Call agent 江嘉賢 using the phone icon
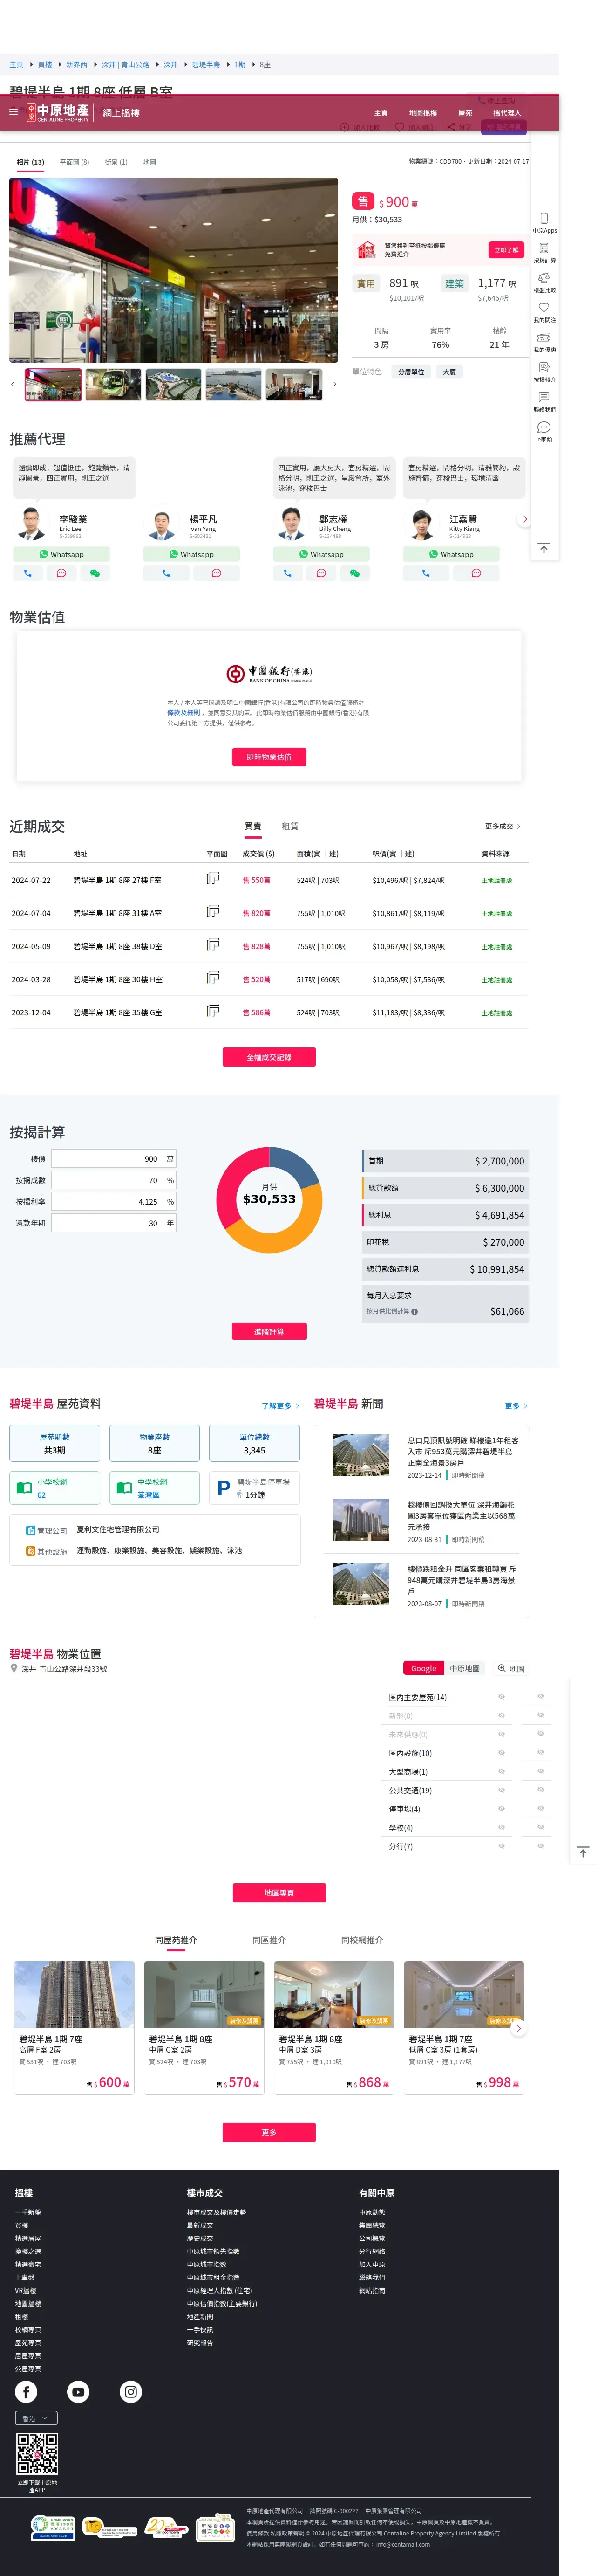This screenshot has height=2576, width=598. [x=425, y=573]
